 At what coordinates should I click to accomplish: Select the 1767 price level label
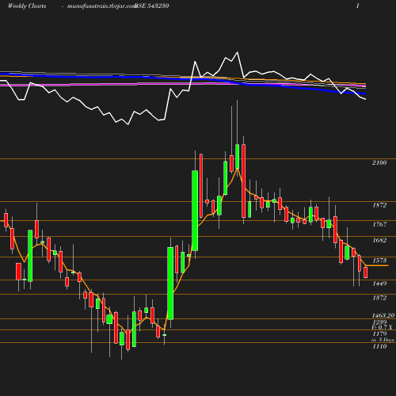(x=379, y=224)
